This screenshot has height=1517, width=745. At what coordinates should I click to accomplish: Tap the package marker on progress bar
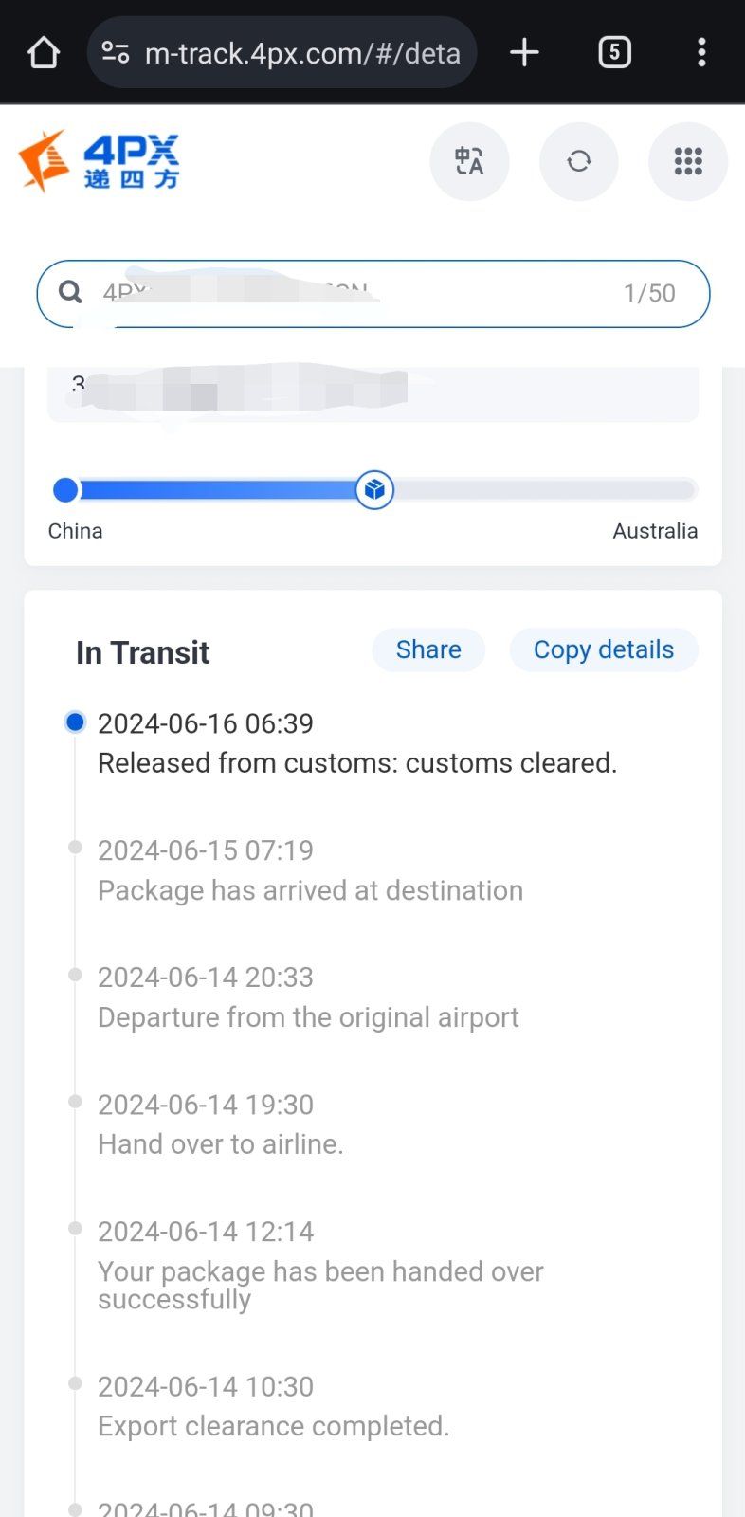[375, 490]
